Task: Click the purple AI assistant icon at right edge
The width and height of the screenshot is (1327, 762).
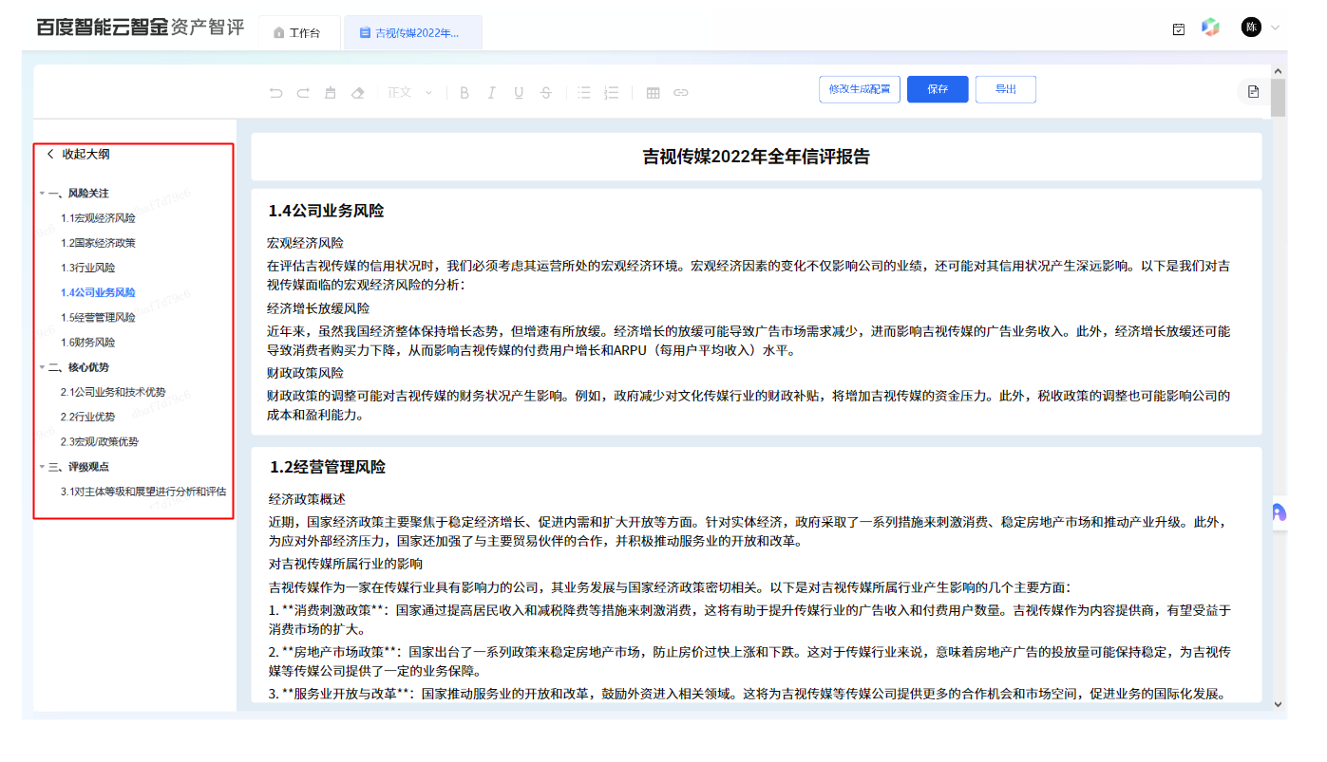Action: click(1278, 512)
